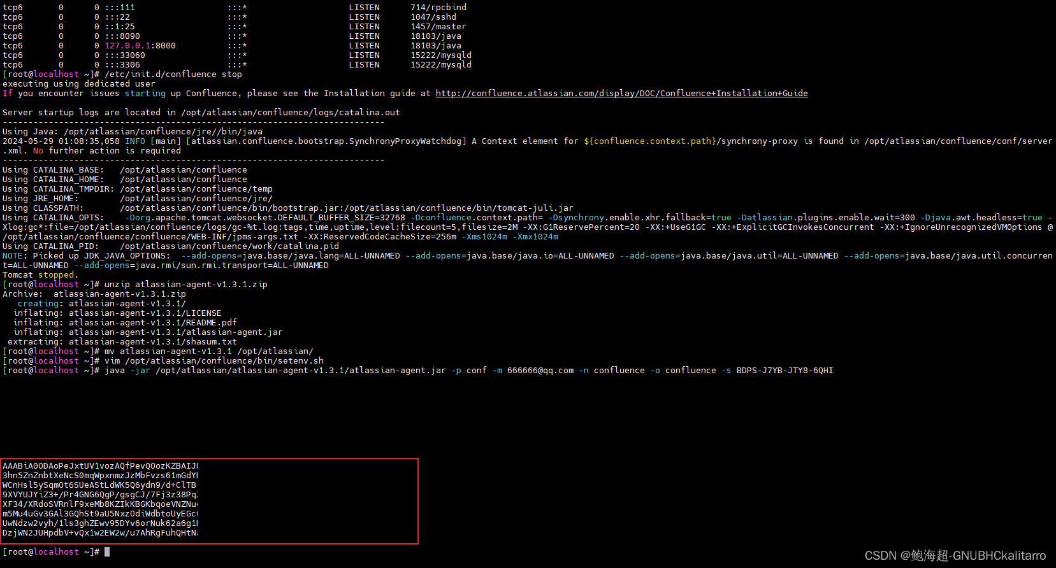
Task: Click the -XX:ReservedCodeCacheSize=256m option
Action: 380,237
